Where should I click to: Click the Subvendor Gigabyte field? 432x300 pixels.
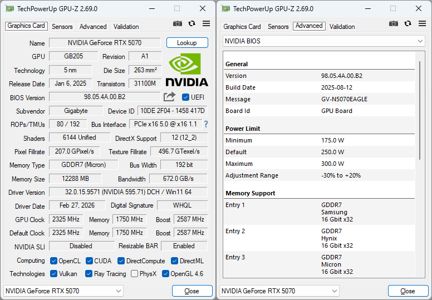click(76, 111)
